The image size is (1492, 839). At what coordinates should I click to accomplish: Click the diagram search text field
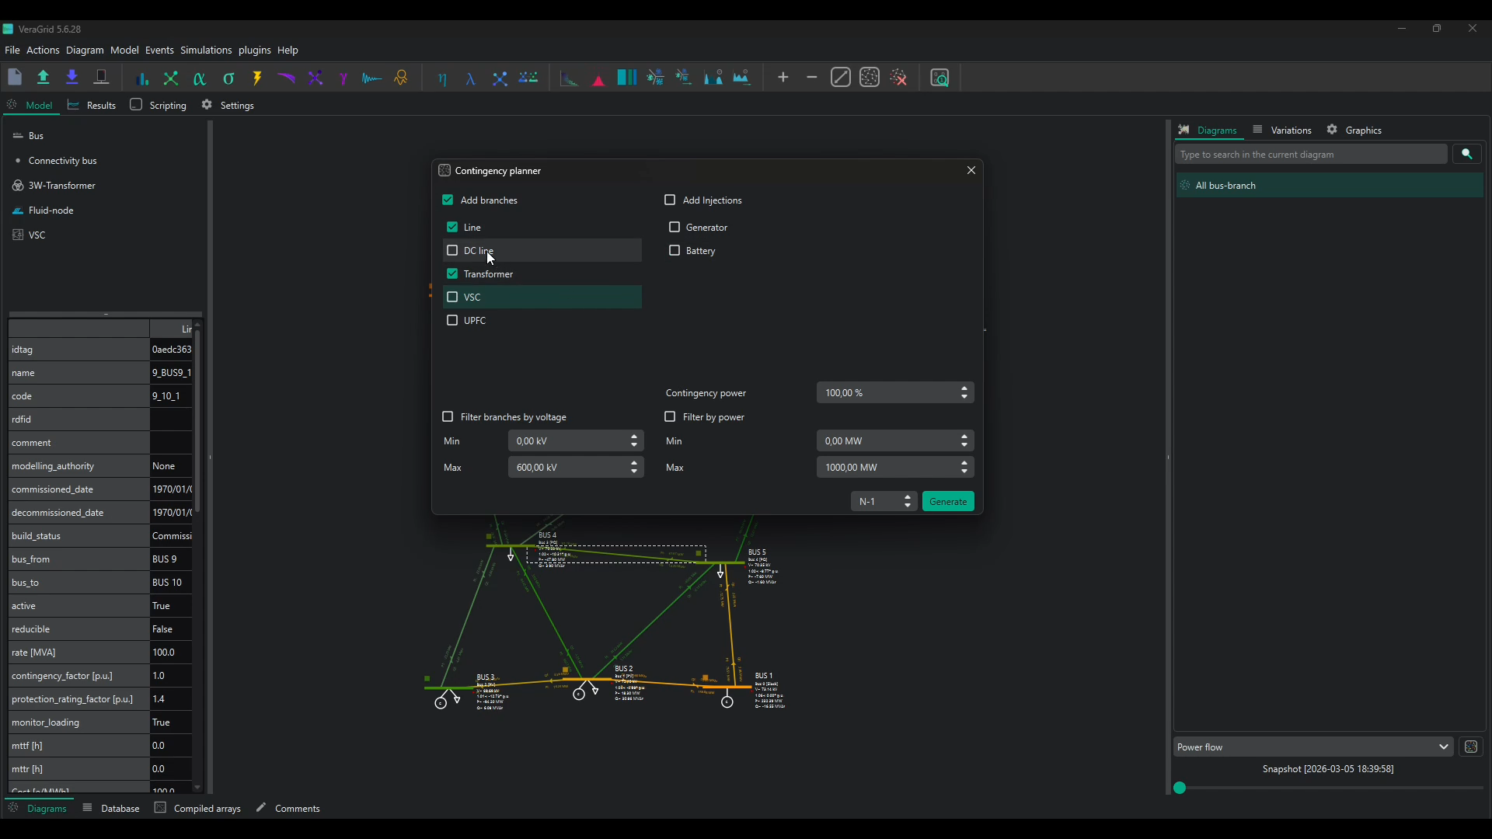pyautogui.click(x=1312, y=155)
